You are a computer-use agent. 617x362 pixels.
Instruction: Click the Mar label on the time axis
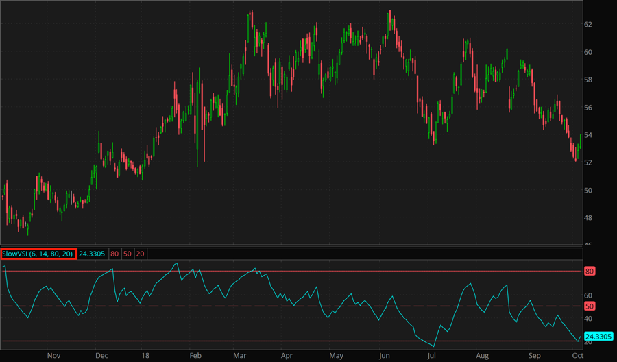tap(239, 356)
